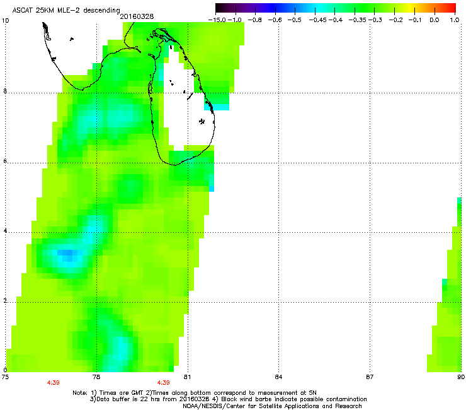Screen dimensions: 466x410
Task: Click the note line 'Times are GMT'
Action: 121,393
